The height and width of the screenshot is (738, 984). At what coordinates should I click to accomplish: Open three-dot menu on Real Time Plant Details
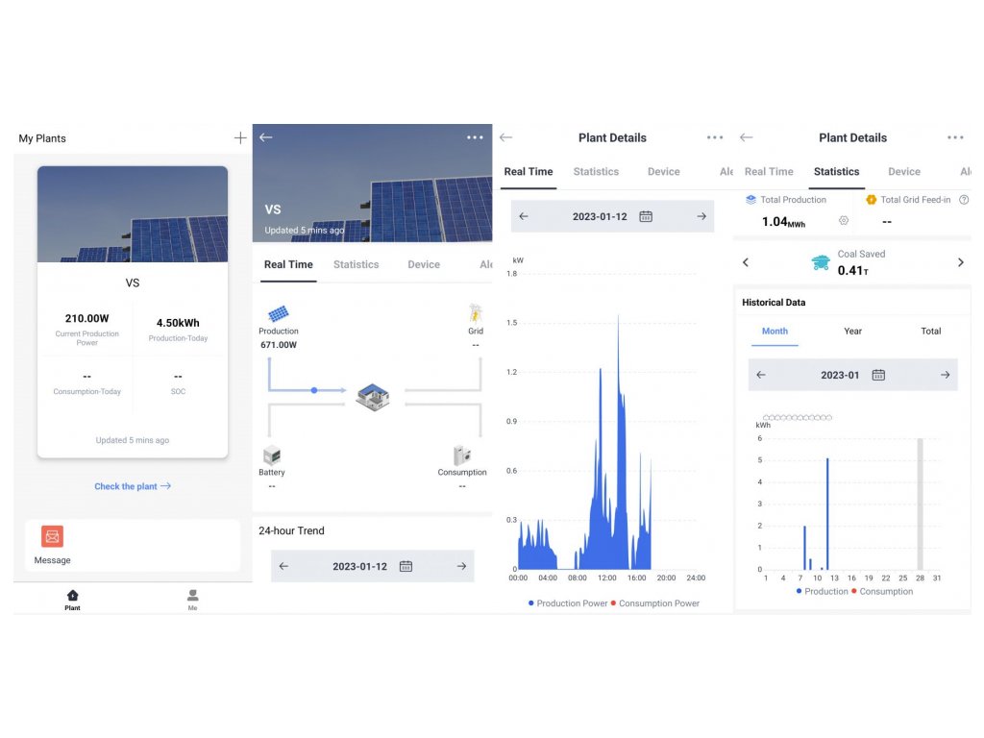(715, 137)
